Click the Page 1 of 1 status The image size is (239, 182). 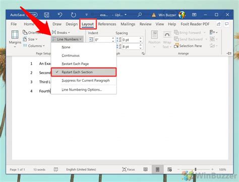(17, 169)
